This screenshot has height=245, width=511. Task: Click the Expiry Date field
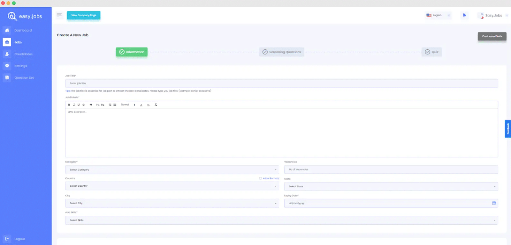(391, 203)
